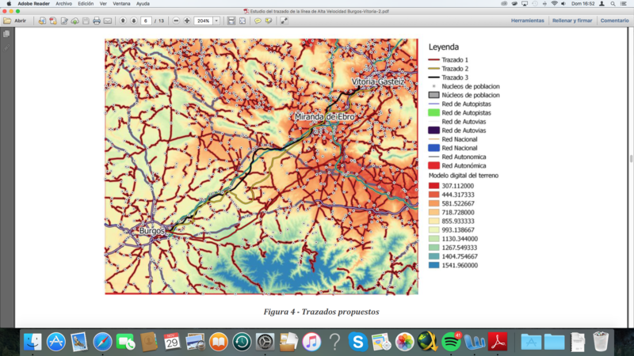Select the highlight text tool
634x356 pixels.
click(x=269, y=21)
